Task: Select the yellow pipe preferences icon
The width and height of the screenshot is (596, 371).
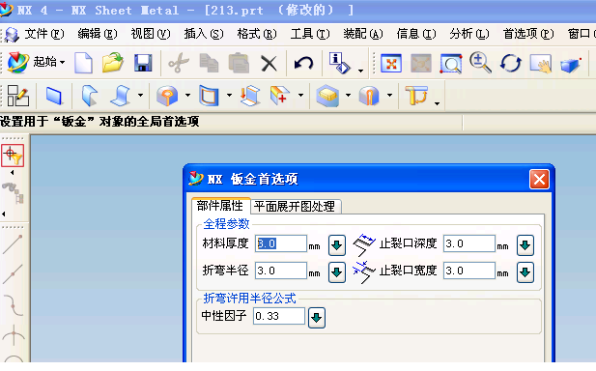Action: 416,95
